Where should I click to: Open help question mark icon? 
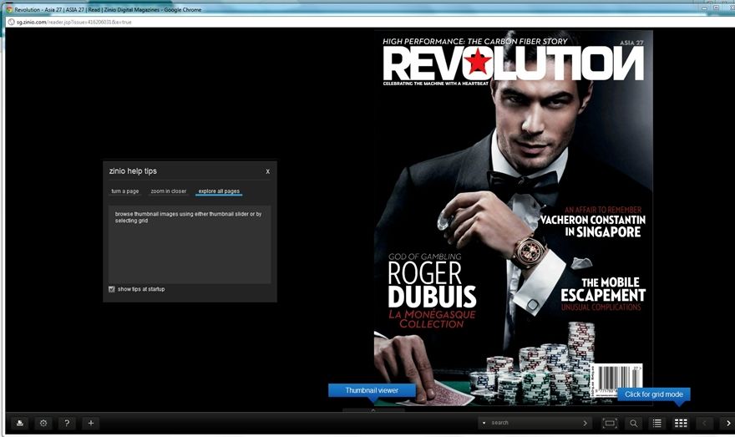point(67,423)
